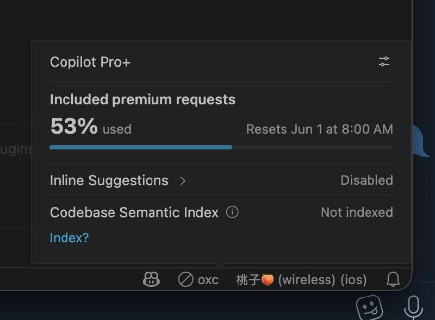Click the Inline Suggestions label

[x=109, y=180]
